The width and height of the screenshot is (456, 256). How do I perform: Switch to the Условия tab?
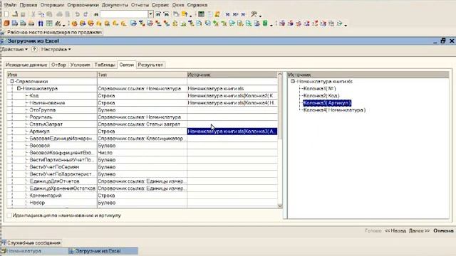[80, 65]
